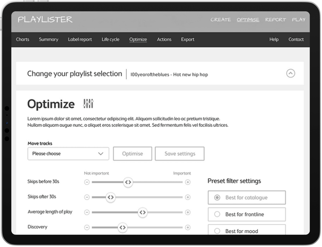The height and width of the screenshot is (247, 322).
Task: Click the PLAYLISTER logo
Action: tap(45, 20)
